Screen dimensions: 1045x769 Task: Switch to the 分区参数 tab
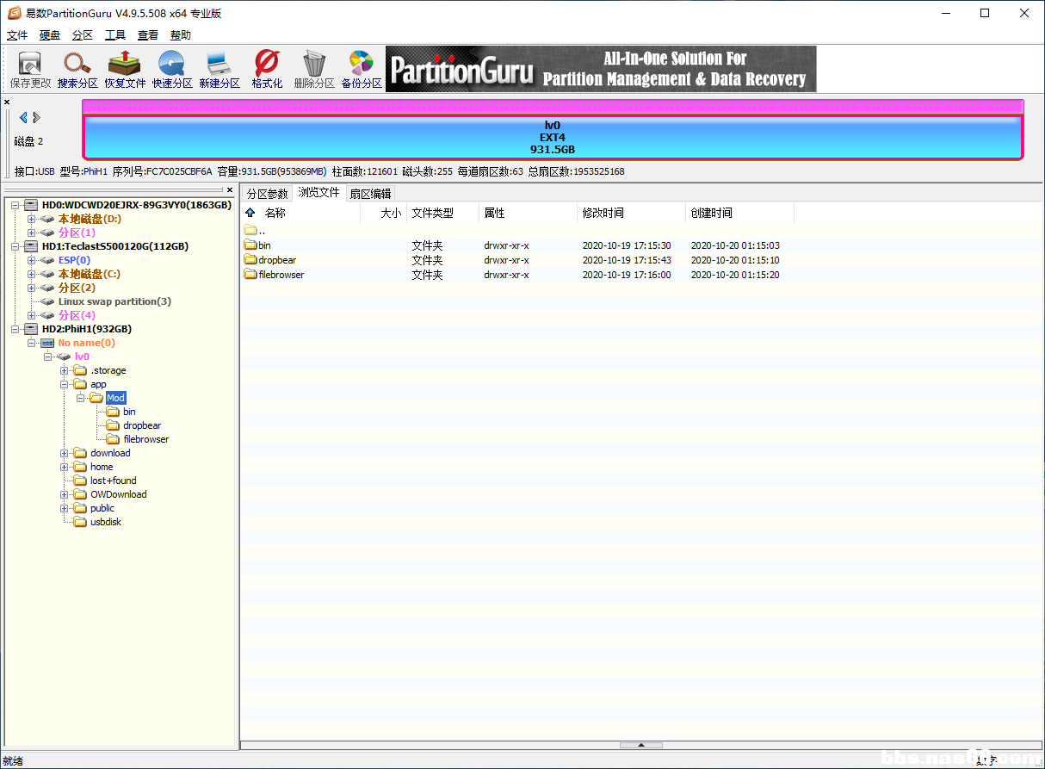[267, 194]
